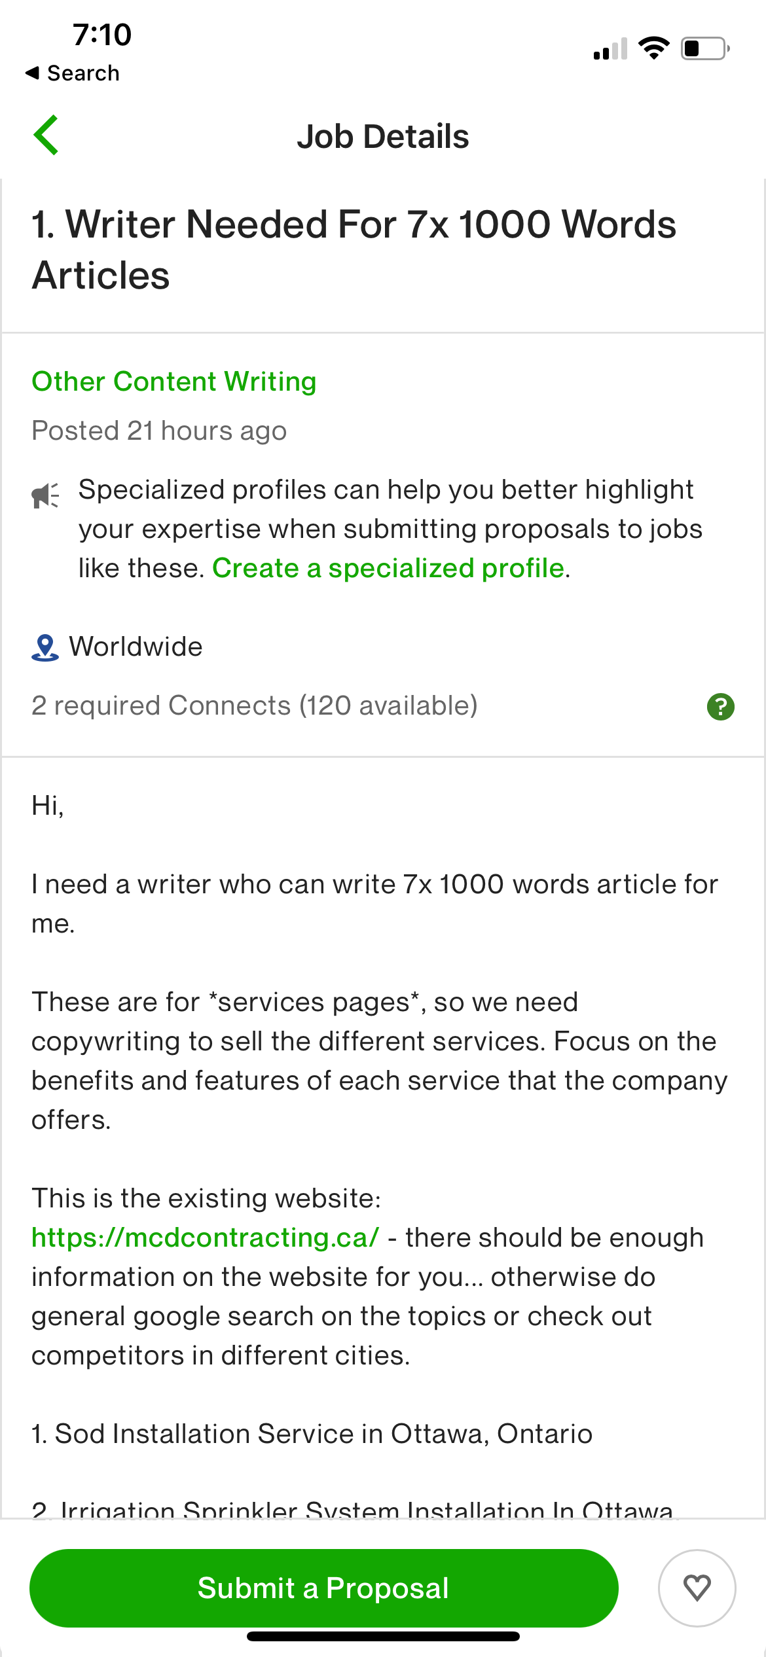
Task: Return to the Search app
Action: coord(73,73)
